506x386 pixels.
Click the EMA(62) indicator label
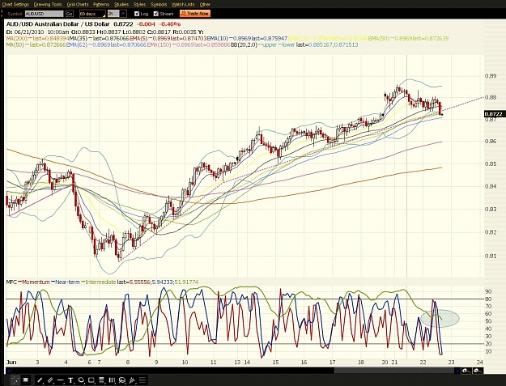76,45
